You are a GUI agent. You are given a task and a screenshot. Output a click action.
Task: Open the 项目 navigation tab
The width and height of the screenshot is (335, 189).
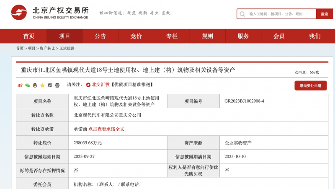point(64,36)
